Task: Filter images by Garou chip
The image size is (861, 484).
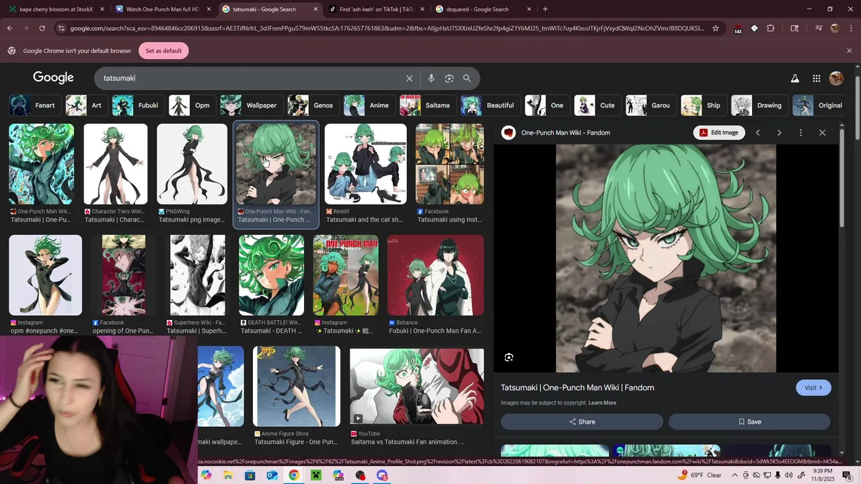Action: (650, 106)
